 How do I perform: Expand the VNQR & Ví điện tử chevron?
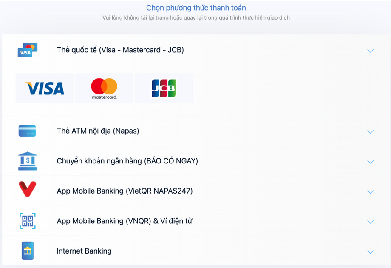370,222
